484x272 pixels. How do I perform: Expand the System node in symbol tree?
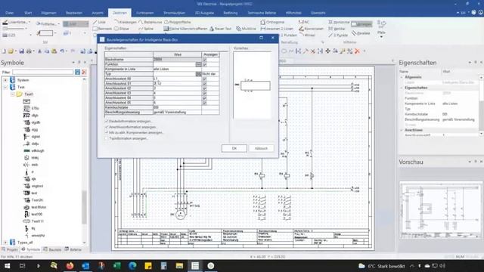pos(5,80)
